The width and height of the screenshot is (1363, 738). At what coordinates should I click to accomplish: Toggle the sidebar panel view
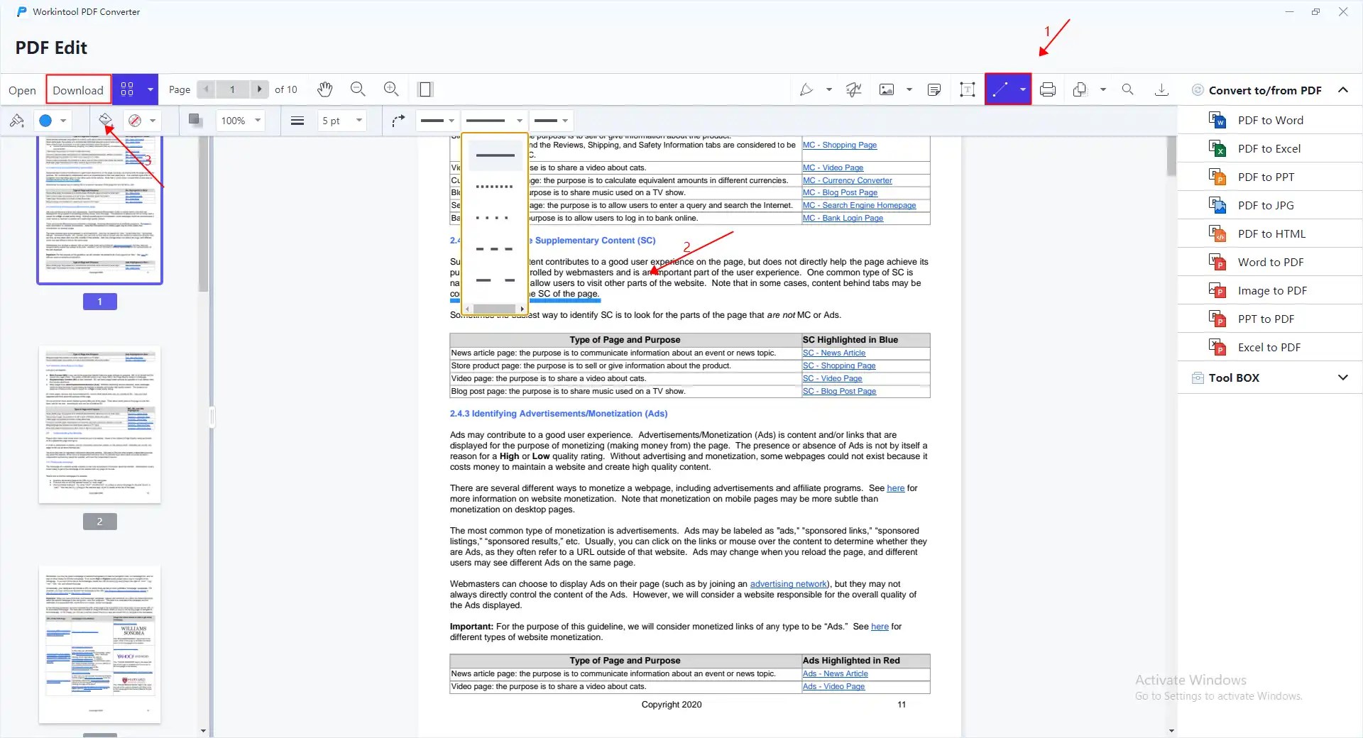coord(426,89)
